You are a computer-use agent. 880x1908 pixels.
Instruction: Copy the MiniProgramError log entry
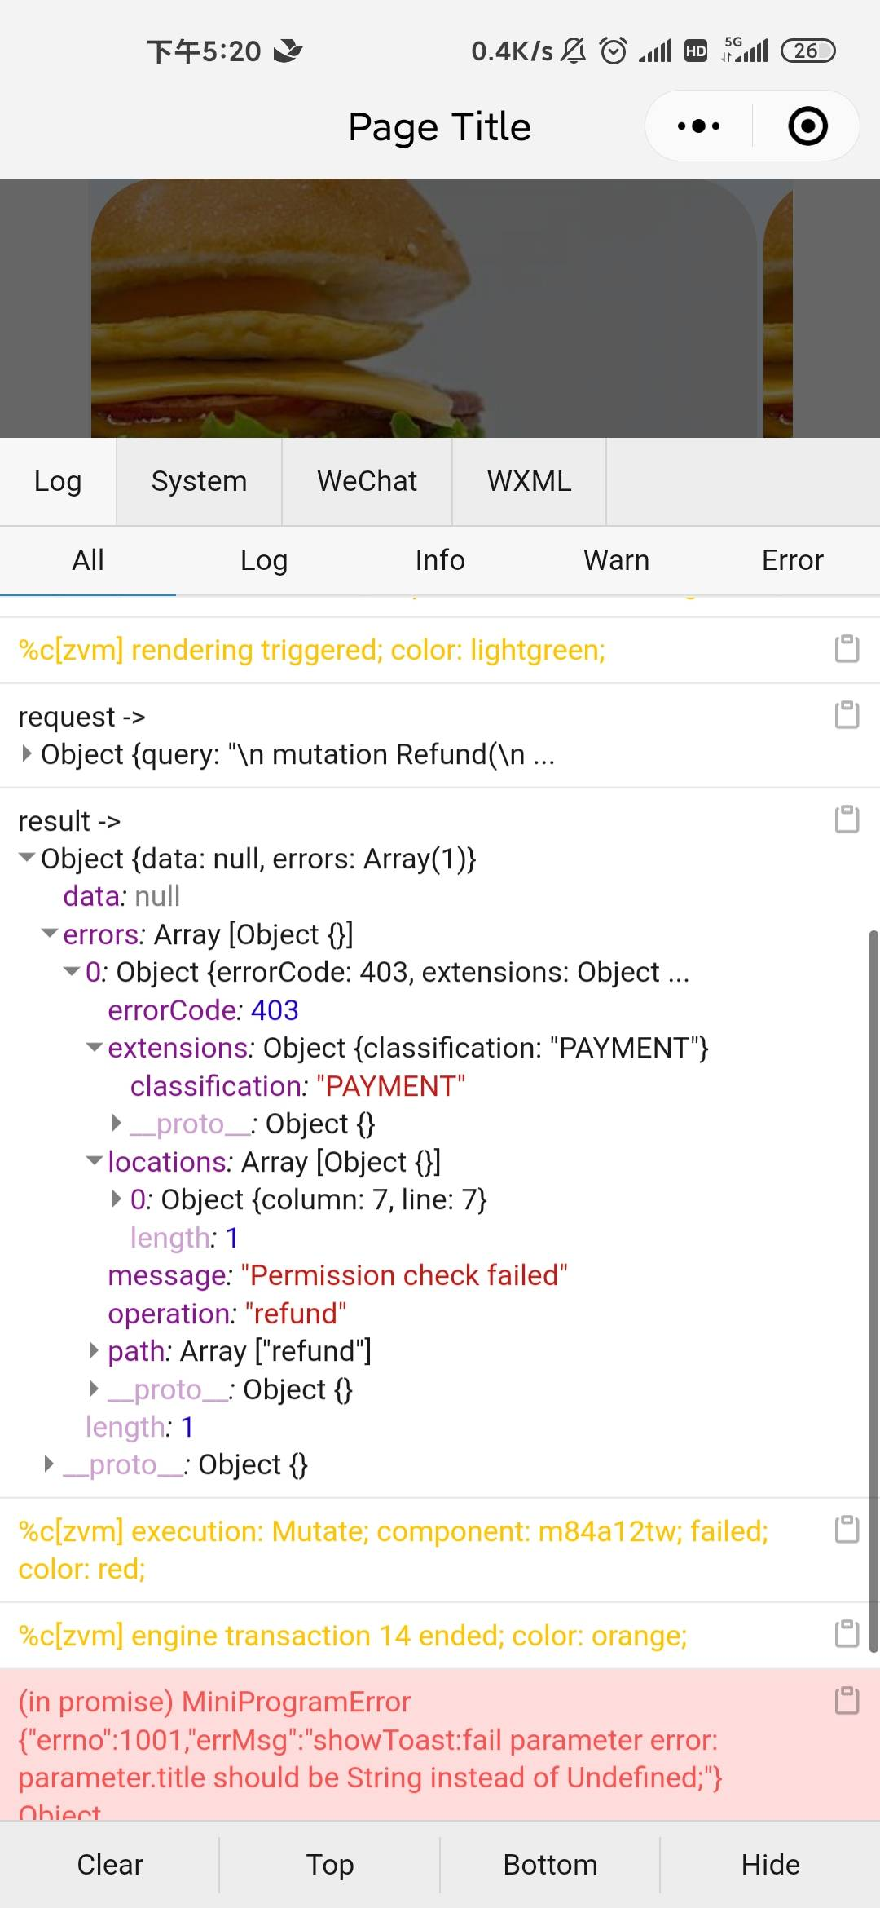point(847,1701)
